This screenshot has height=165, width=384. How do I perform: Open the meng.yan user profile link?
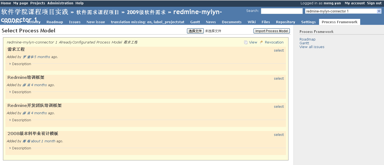pyautogui.click(x=332, y=3)
